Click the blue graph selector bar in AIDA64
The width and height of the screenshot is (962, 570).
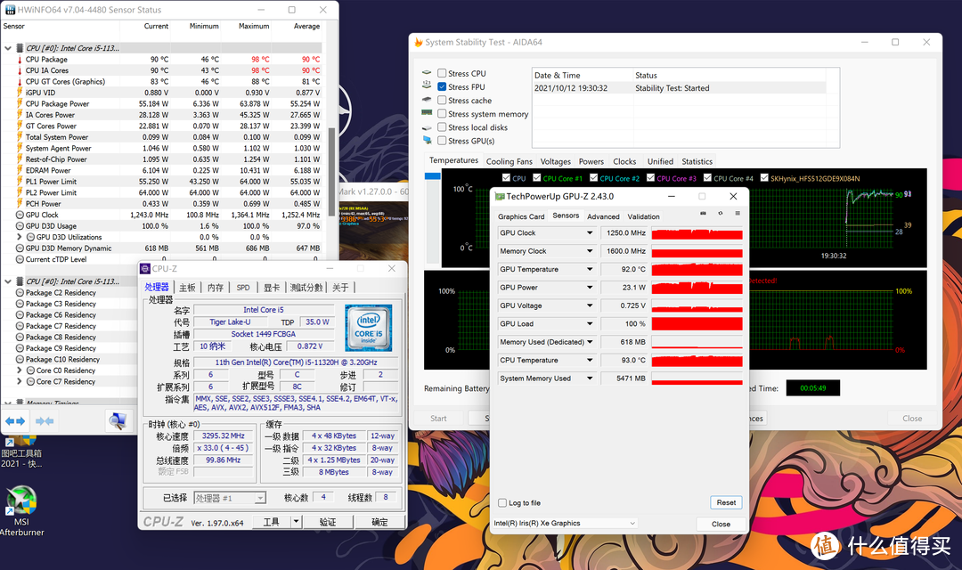tap(433, 176)
